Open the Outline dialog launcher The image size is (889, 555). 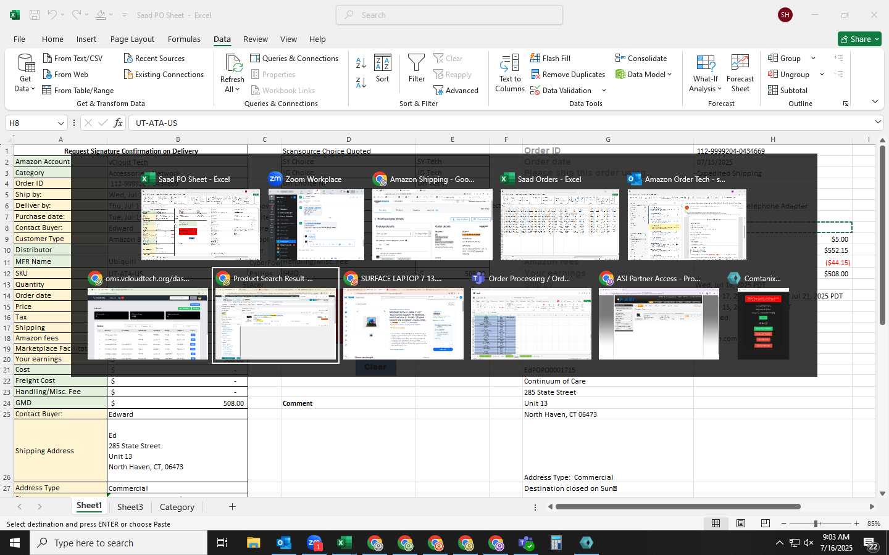(846, 104)
